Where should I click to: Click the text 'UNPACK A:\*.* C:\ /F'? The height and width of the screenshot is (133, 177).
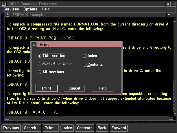32,112
